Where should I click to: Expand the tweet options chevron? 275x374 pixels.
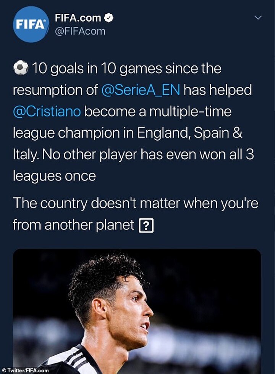tap(258, 18)
